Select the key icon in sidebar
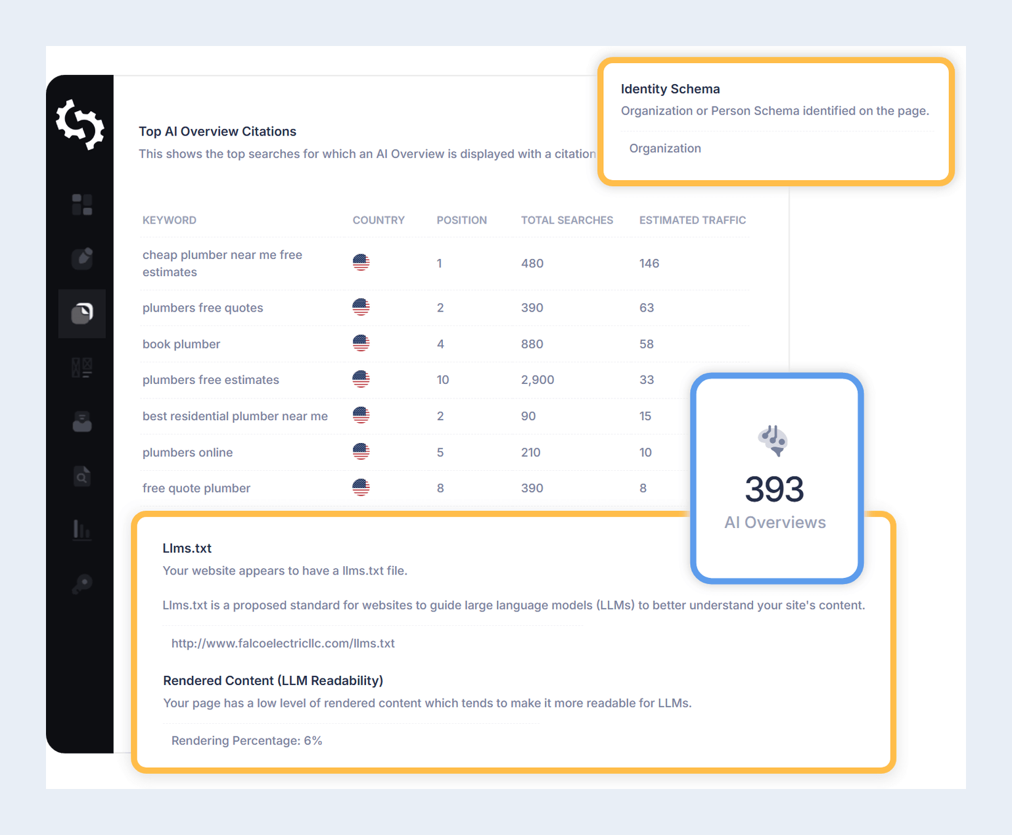Viewport: 1012px width, 835px height. tap(82, 584)
